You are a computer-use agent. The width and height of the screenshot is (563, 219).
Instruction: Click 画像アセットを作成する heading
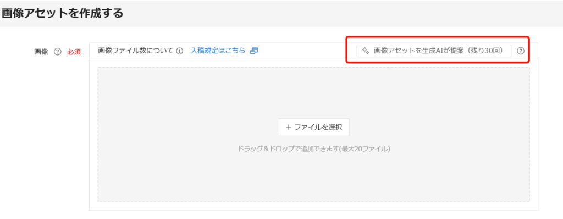tap(63, 13)
